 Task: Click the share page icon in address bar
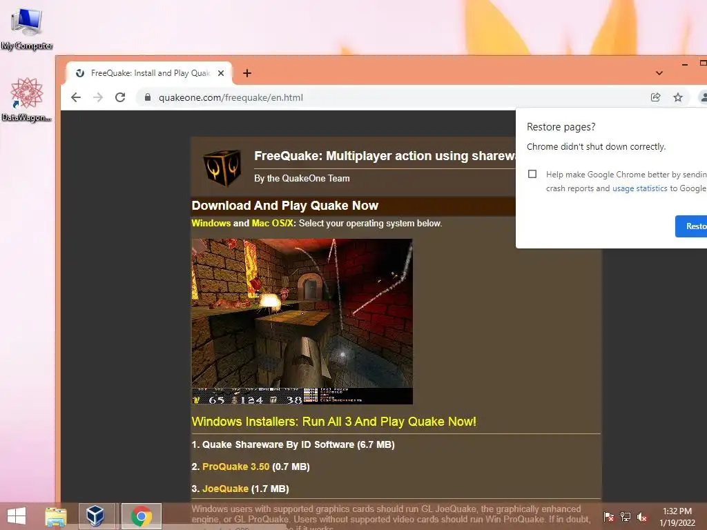tap(656, 97)
